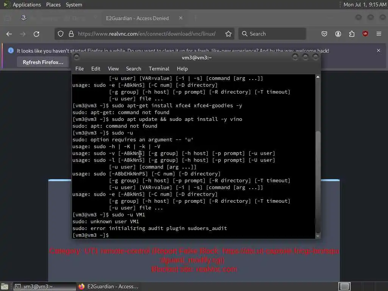Click the pinned tab icon in Firefox
388x291 pixels.
[24, 18]
